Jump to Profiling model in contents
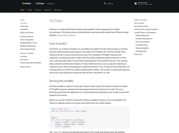179x133 pixels. 141,51
